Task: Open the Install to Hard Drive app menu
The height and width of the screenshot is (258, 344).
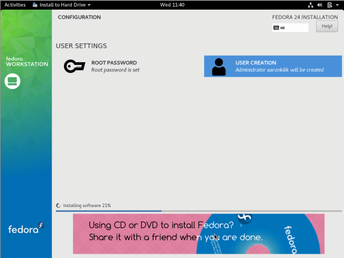Action: click(x=62, y=5)
